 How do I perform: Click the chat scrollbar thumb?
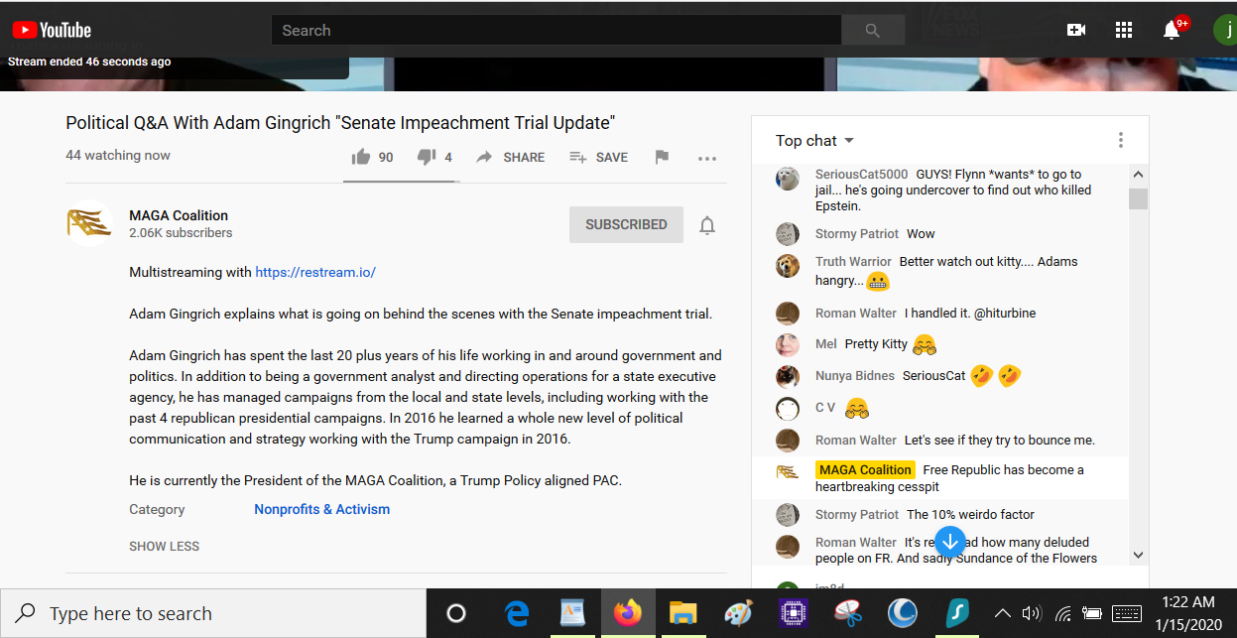1138,198
